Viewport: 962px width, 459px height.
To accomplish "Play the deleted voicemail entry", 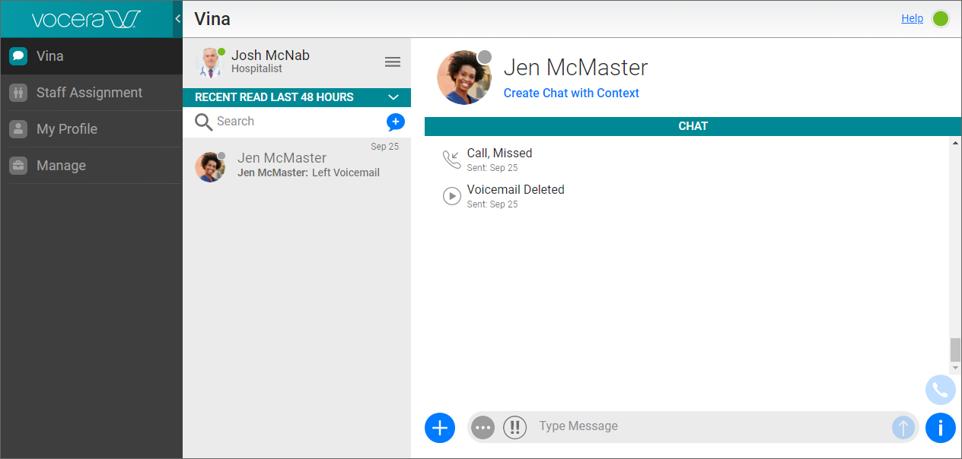I will pos(452,196).
